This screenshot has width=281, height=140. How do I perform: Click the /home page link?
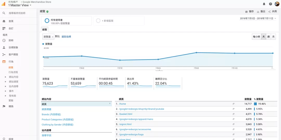point(122,104)
